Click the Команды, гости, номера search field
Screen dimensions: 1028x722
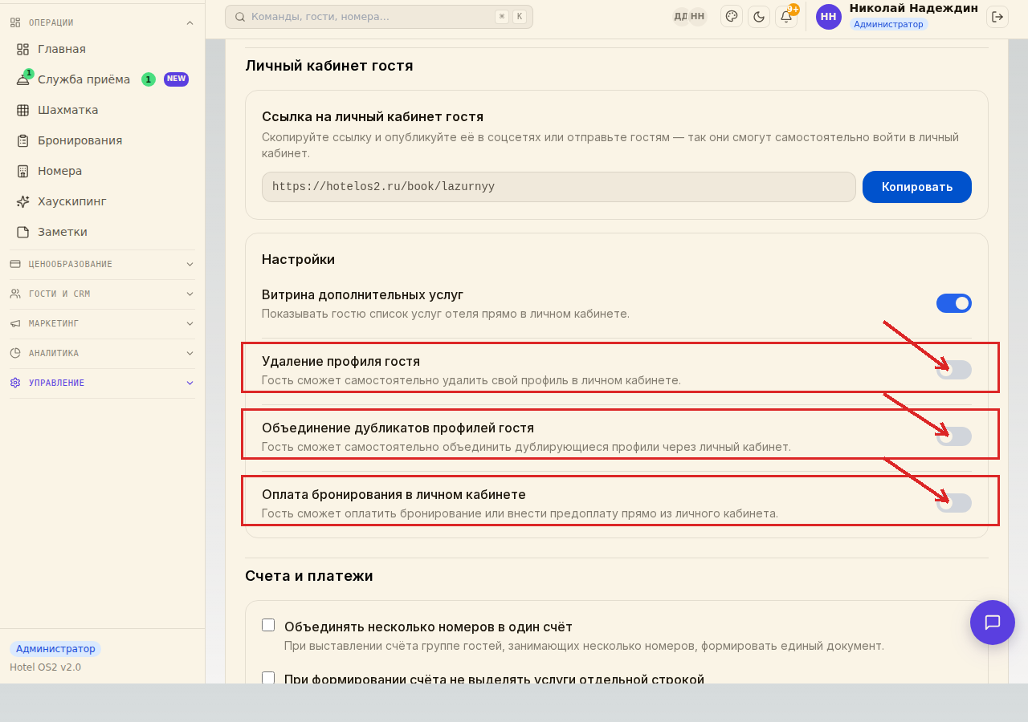click(379, 16)
